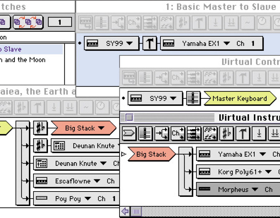Screen dimensions: 280x218
Task: Click the transpose module before Big Stack in Gaiea window
Action: [40, 128]
